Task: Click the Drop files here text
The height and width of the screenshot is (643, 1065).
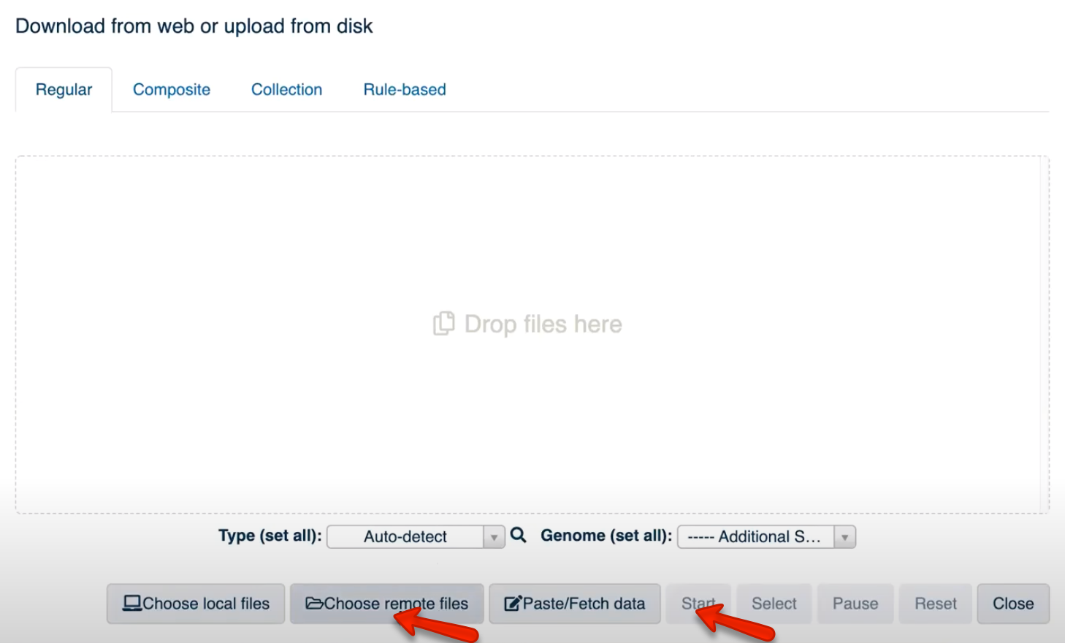Action: coord(543,324)
